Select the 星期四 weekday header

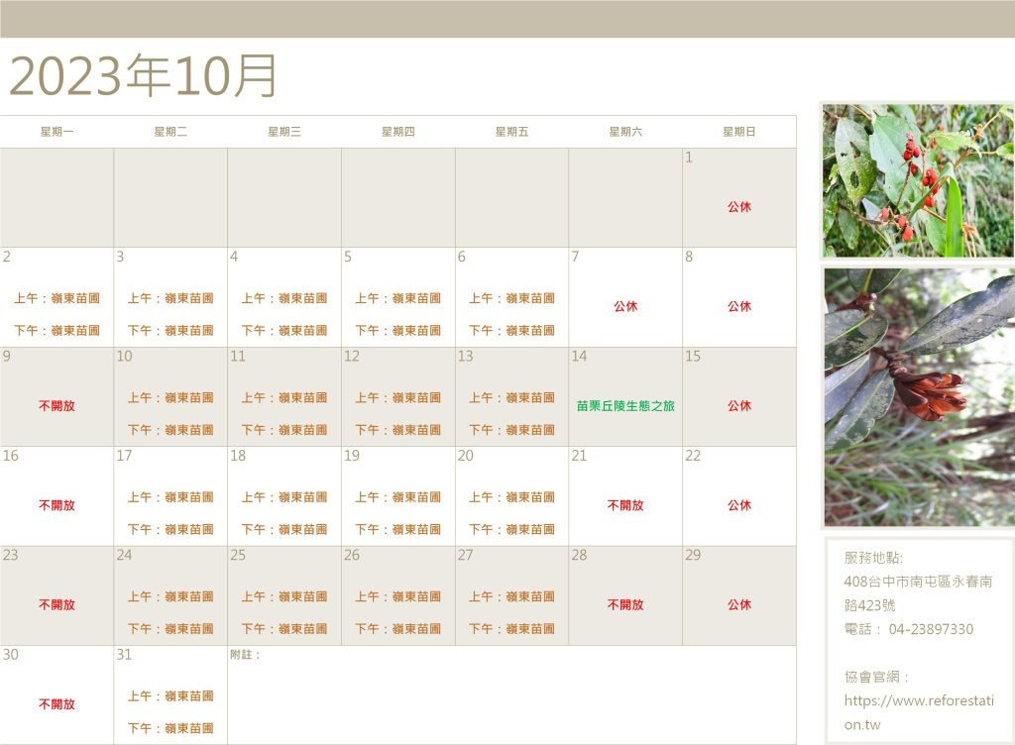coord(398,132)
